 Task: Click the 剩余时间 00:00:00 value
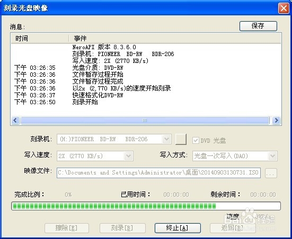263,195
